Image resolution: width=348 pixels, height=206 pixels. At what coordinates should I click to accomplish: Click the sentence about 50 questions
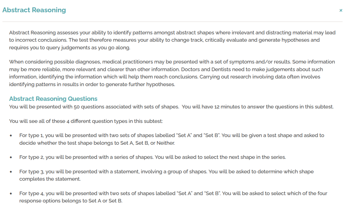(x=171, y=107)
